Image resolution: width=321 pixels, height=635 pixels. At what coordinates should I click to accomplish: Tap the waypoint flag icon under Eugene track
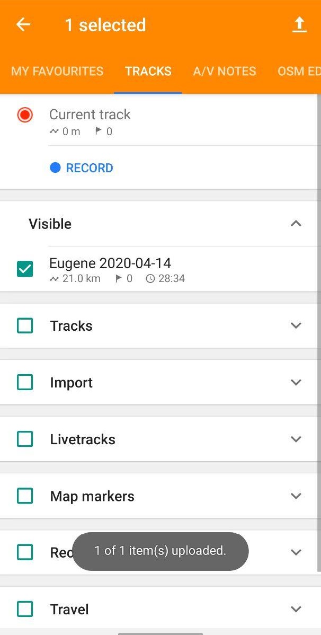tap(118, 278)
